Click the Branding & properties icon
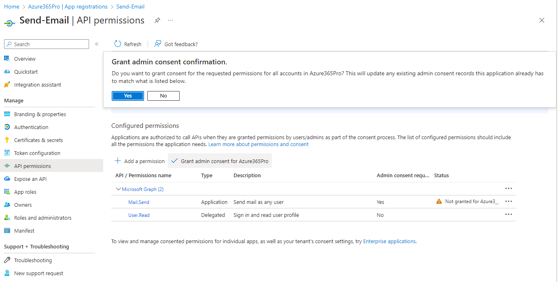This screenshot has height=282, width=558. [x=7, y=114]
